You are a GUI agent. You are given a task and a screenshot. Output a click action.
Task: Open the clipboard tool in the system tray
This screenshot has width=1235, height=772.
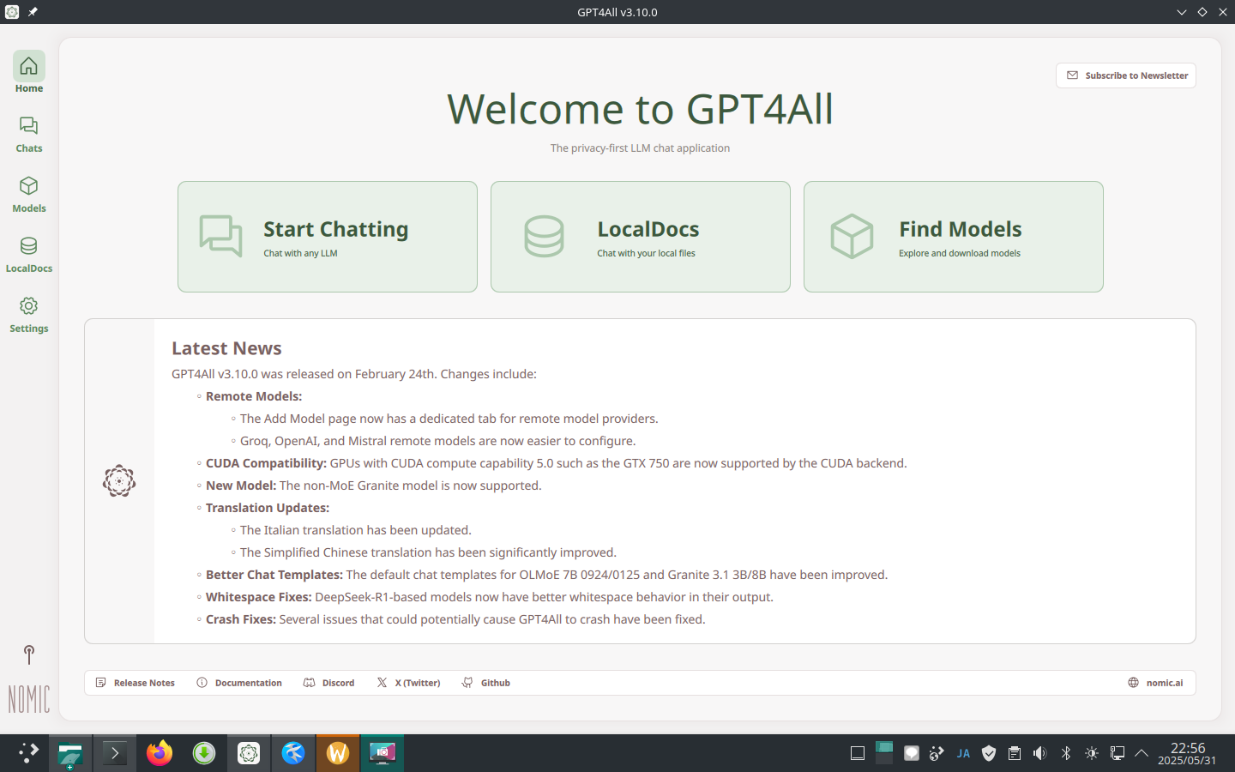tap(1014, 753)
